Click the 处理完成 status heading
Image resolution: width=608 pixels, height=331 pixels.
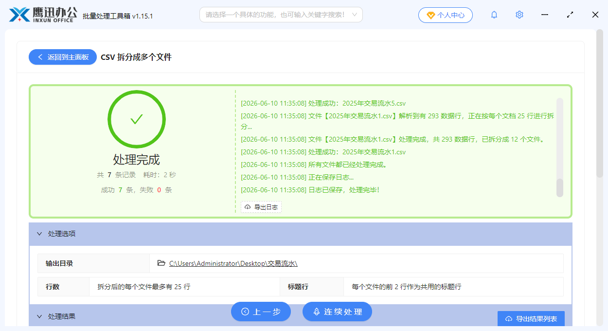click(x=136, y=160)
